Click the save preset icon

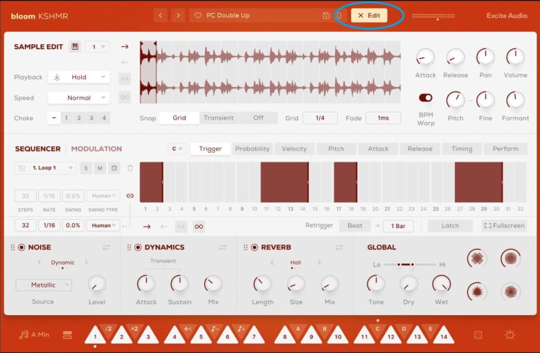(x=326, y=15)
